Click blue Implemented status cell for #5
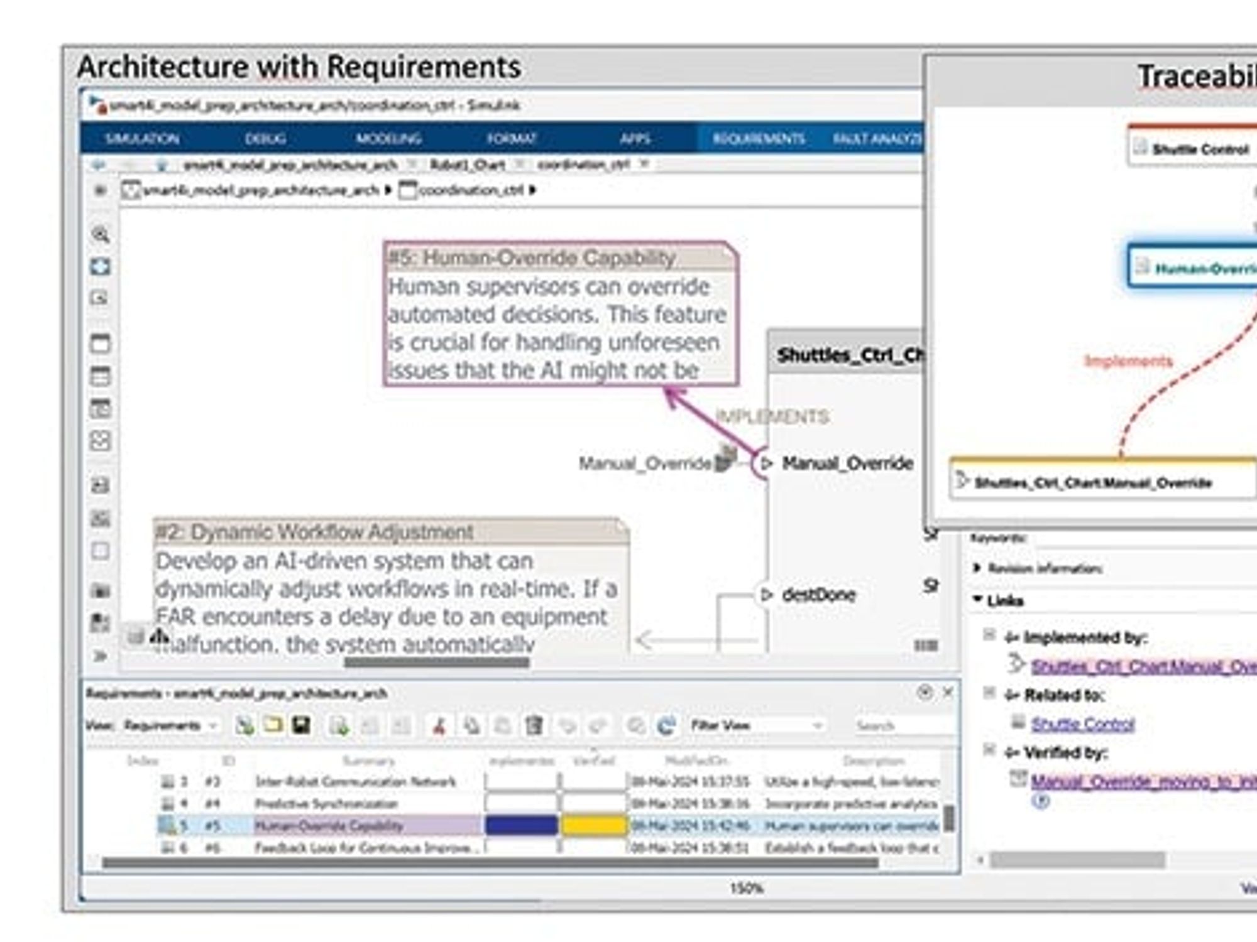The image size is (1257, 942). 521,825
